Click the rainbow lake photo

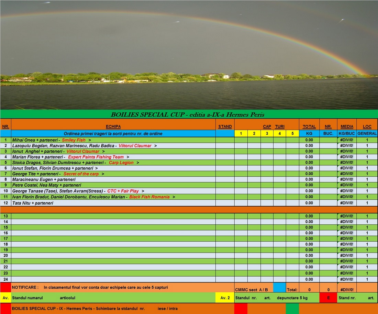(x=189, y=55)
